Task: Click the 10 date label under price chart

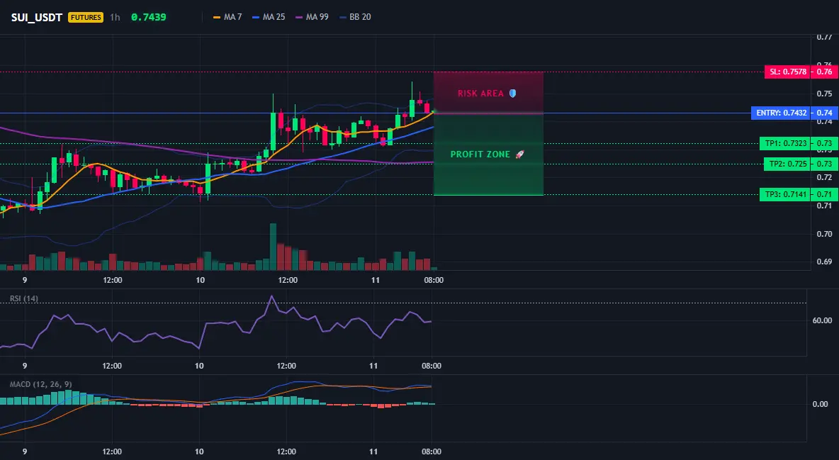Action: pos(200,280)
